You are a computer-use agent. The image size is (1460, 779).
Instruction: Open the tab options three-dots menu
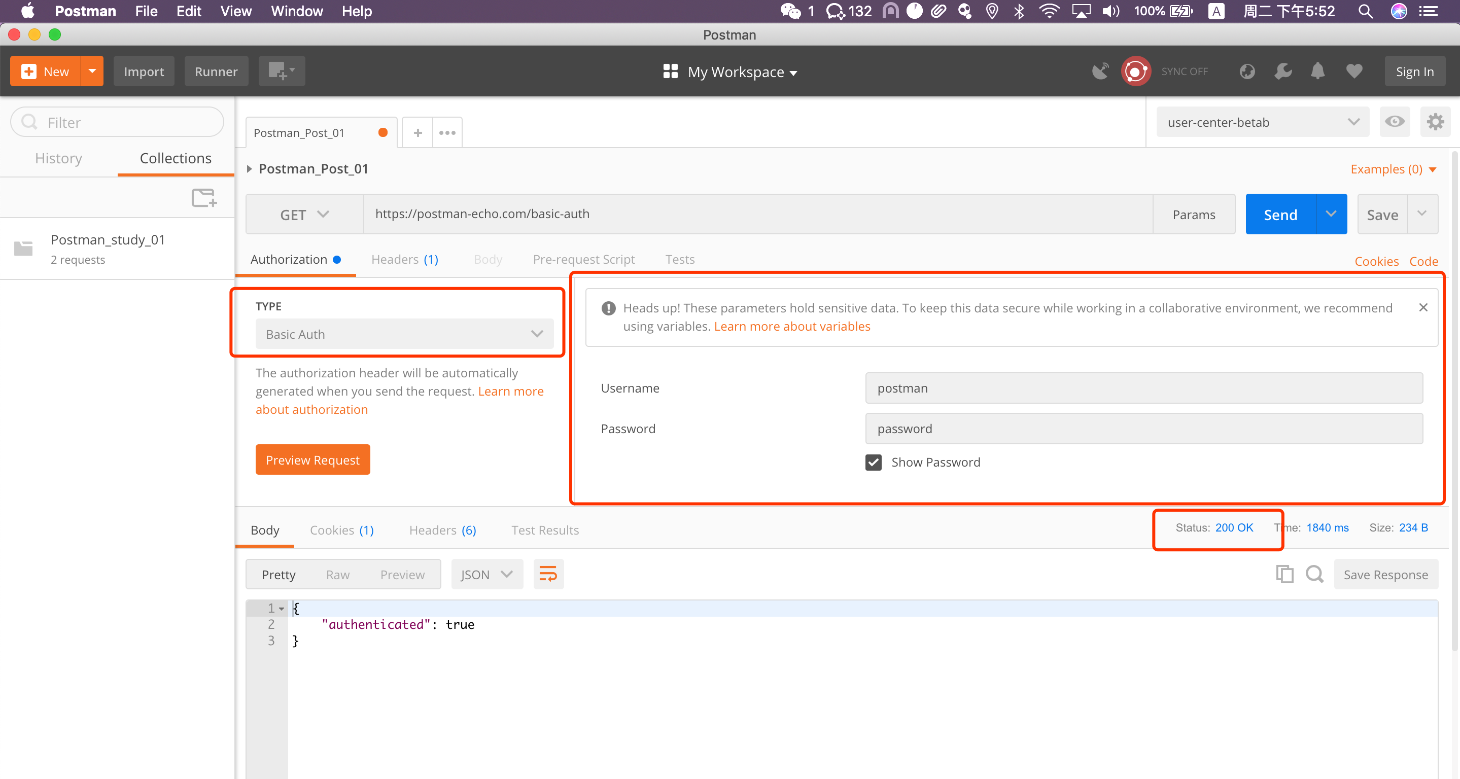(447, 132)
